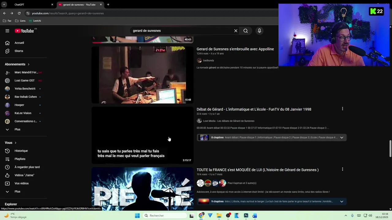Click the Explorer section heading
Screen dimensions: 392x220
(11, 204)
